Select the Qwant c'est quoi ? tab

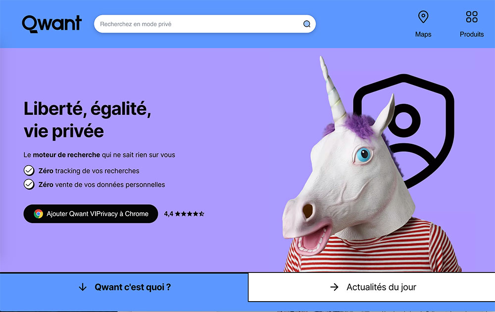124,287
